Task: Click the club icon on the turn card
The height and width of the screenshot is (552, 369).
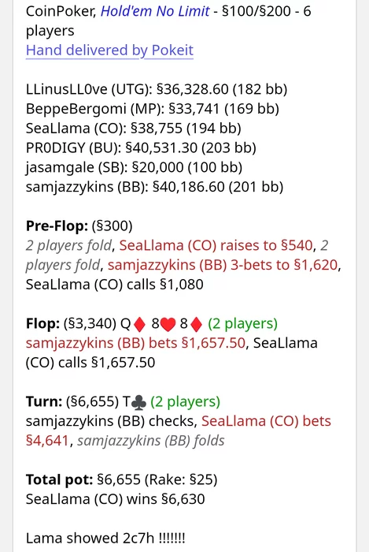Action: coord(138,402)
